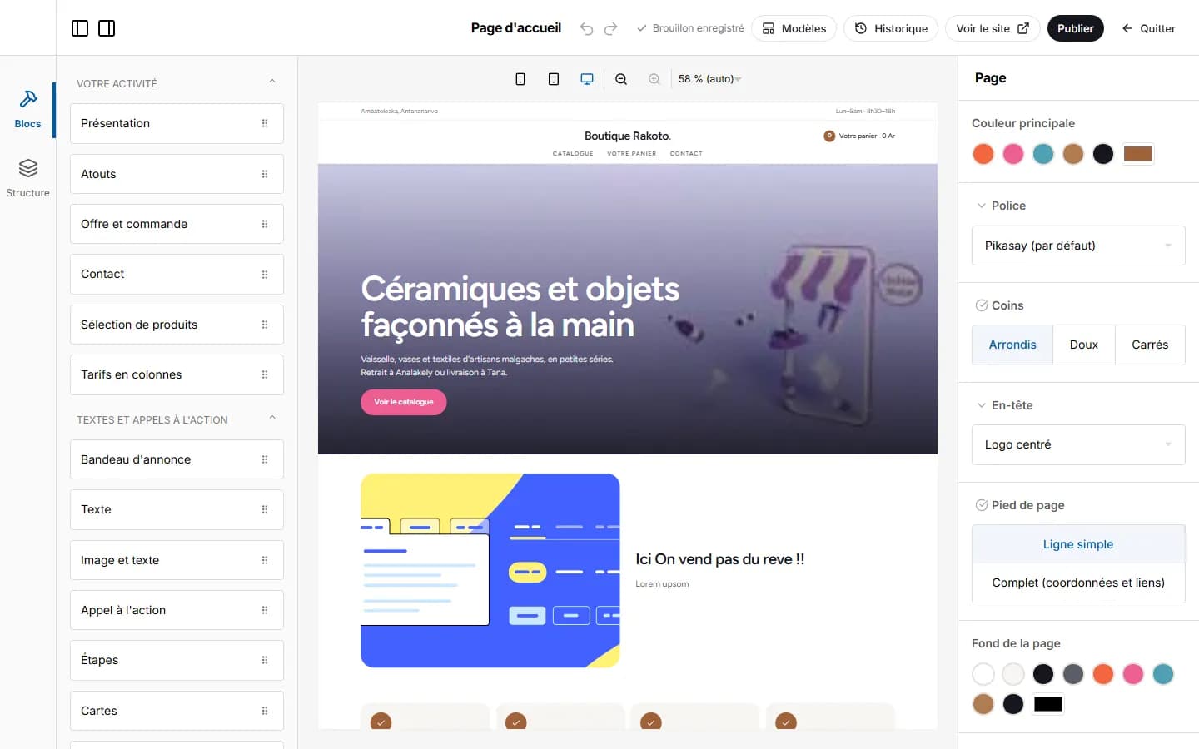
Task: Collapse the Police section
Action: (x=982, y=206)
